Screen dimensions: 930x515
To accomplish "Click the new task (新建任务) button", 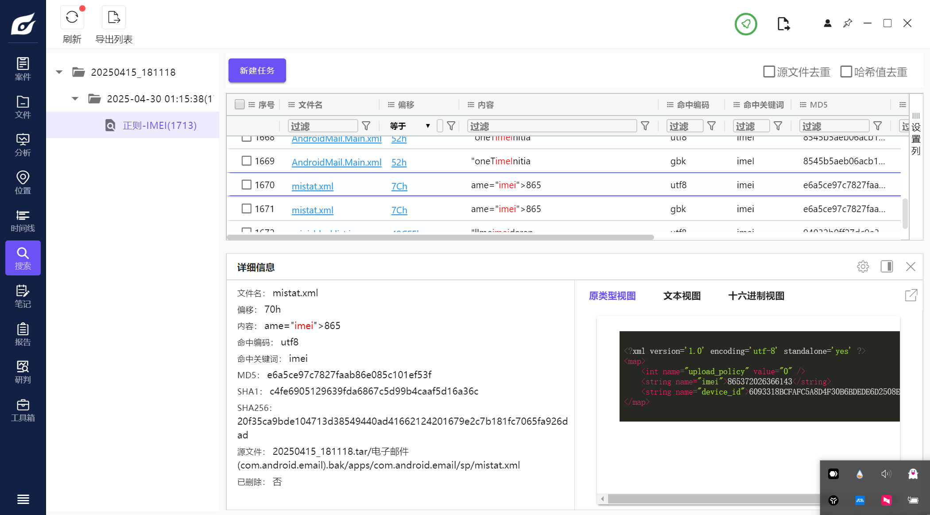I will (257, 70).
